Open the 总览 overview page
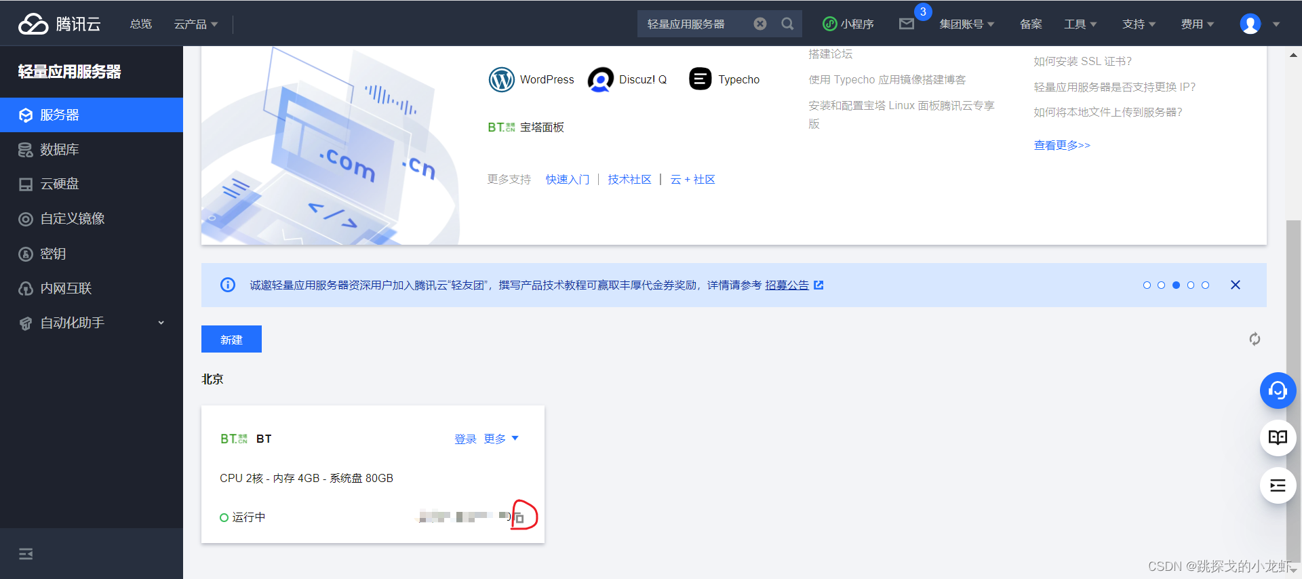This screenshot has height=579, width=1302. [x=141, y=24]
